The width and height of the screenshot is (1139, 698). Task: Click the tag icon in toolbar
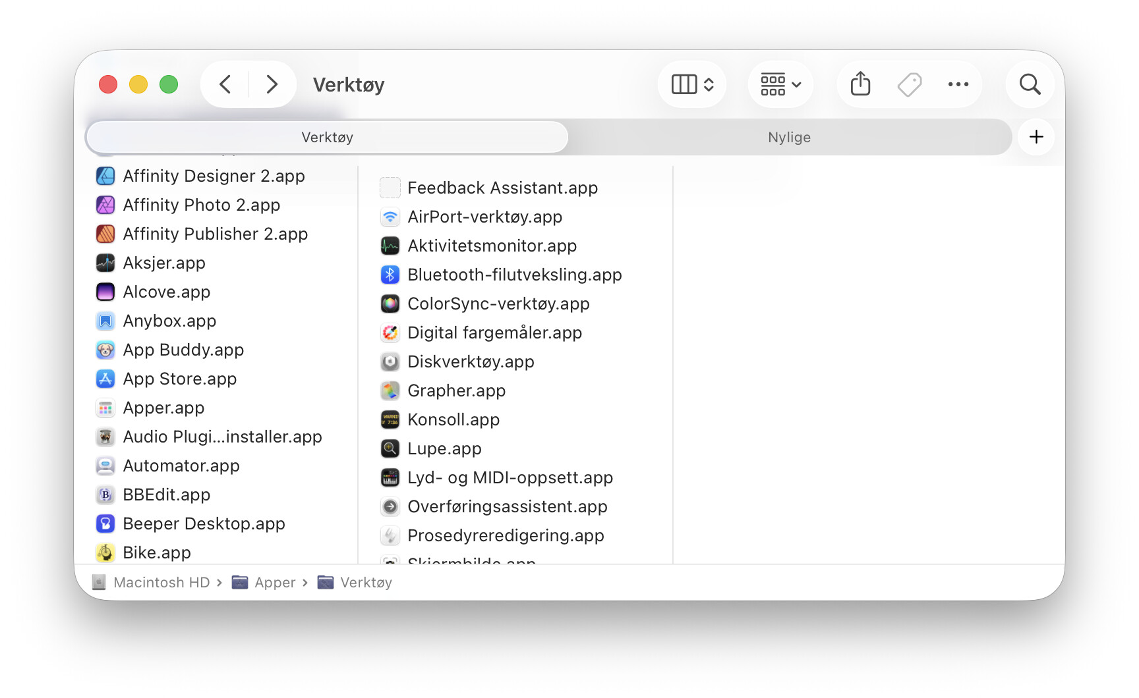[910, 84]
